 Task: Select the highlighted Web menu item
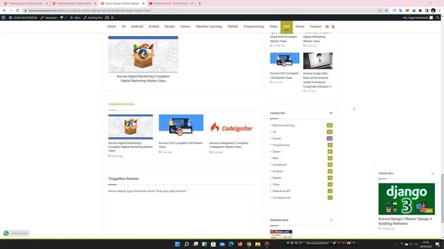coord(287,27)
